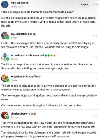The image size is (99, 139).
Task: Click orange badge next to charlesoberonn
Action: 35,114
